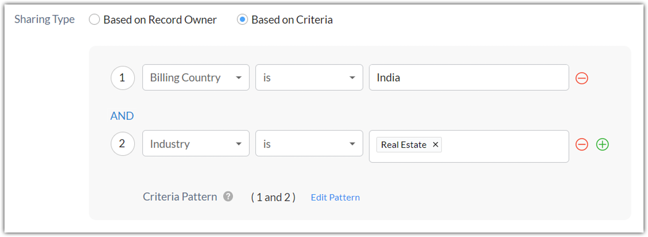648x237 pixels.
Task: Remove the Real Estate tag
Action: [x=435, y=145]
